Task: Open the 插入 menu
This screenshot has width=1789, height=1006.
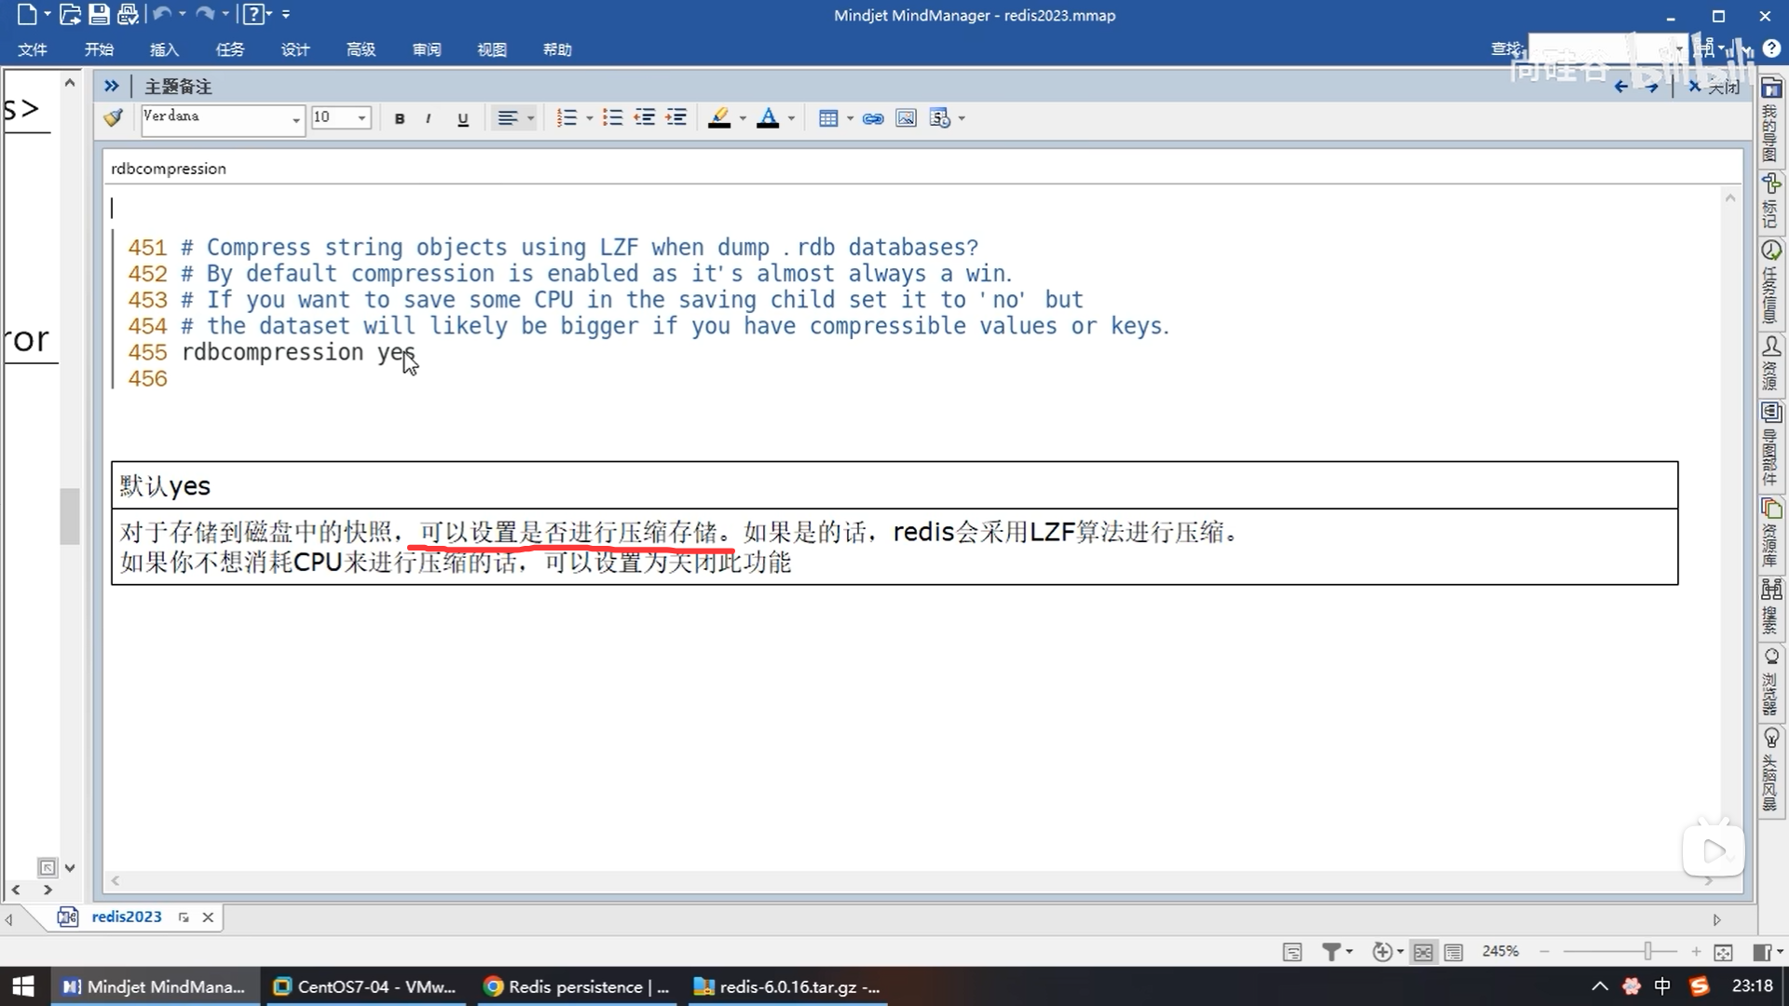Action: pyautogui.click(x=164, y=49)
